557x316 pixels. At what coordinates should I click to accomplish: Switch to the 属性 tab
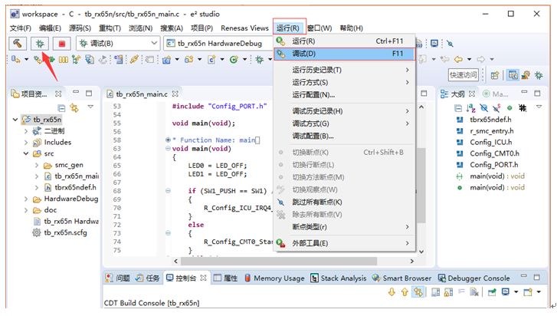(226, 278)
